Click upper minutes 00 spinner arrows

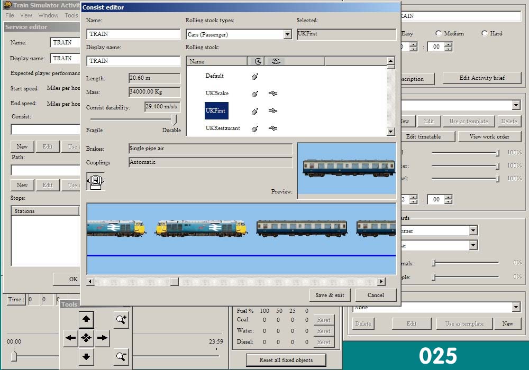pos(448,47)
